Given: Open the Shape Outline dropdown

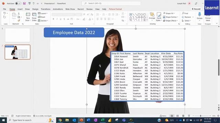Looking at the screenshot, I should 170,17.
